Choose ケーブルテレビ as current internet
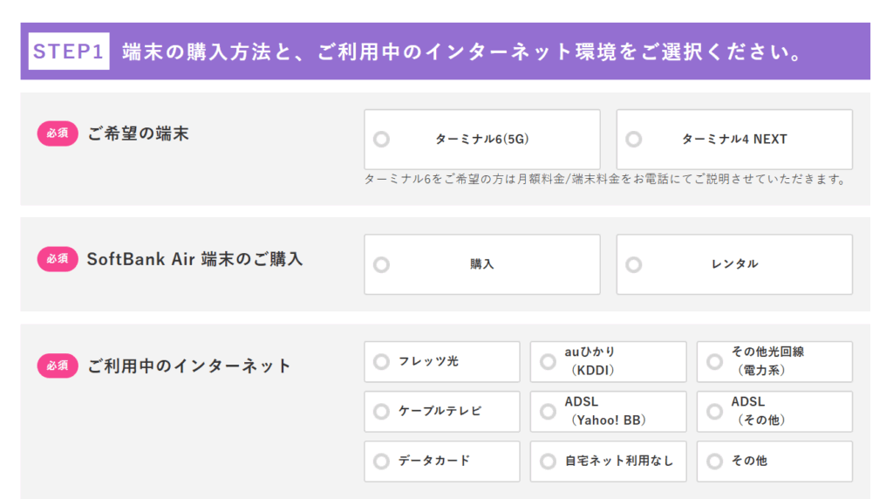Image resolution: width=893 pixels, height=499 pixels. pyautogui.click(x=381, y=411)
